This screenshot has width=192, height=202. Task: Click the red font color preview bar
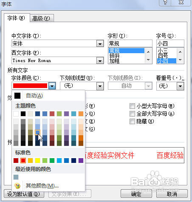30,86
